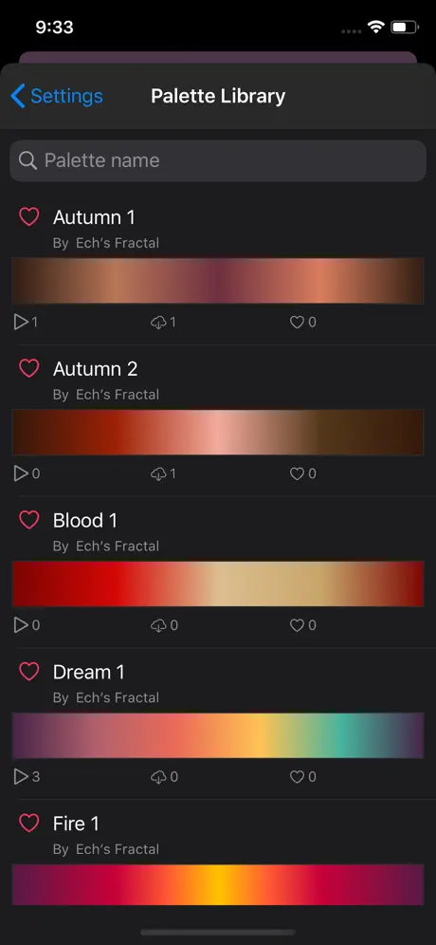Image resolution: width=436 pixels, height=945 pixels.
Task: Open the Dream 1 palette entry title
Action: [x=88, y=672]
